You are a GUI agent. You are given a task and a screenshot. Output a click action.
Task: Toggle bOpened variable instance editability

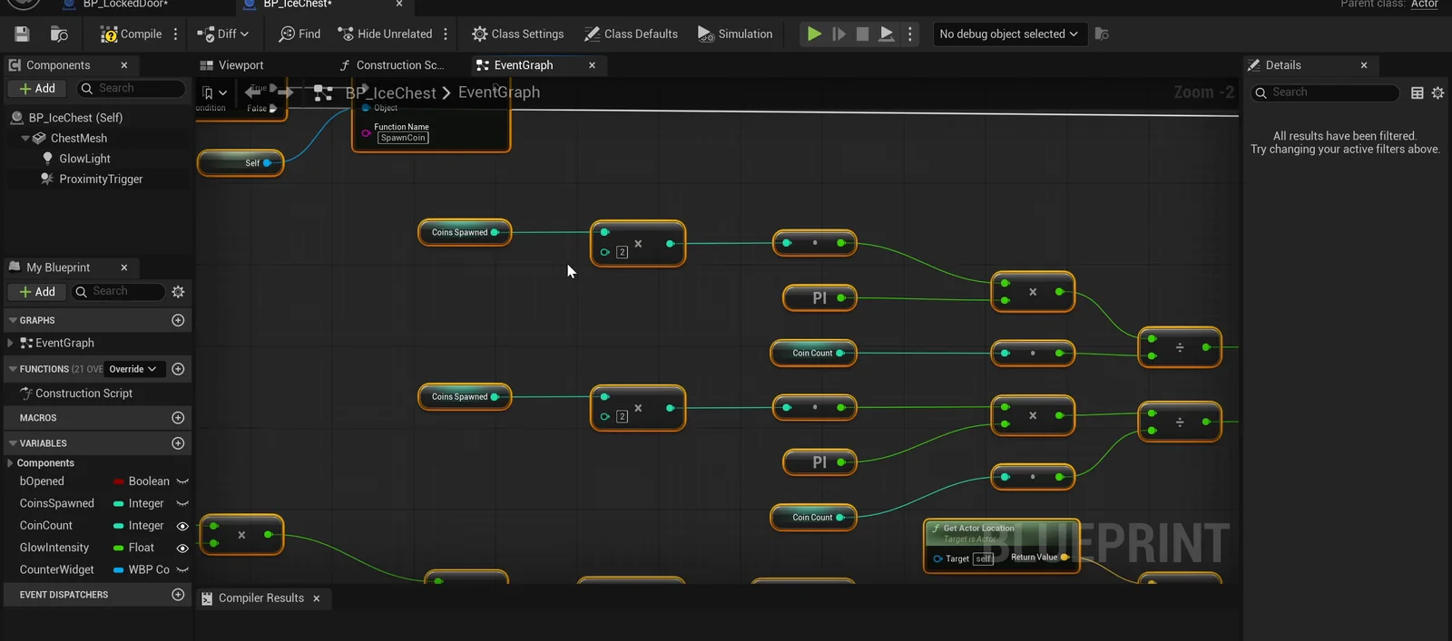(182, 481)
